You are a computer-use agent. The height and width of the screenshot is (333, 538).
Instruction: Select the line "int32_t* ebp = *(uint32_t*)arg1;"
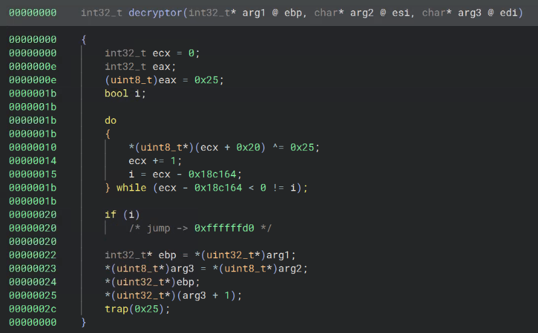[x=200, y=255]
